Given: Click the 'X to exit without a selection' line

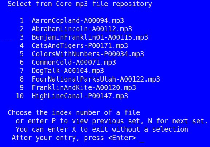Looking at the screenshot, I should pyautogui.click(x=130, y=130).
